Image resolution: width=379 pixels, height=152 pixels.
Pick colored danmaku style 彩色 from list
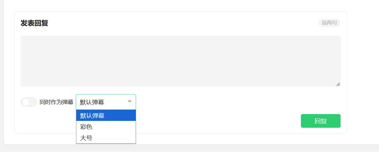[x=106, y=127]
